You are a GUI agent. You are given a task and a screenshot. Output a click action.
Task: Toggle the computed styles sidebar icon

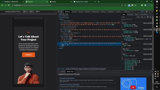tap(150, 17)
